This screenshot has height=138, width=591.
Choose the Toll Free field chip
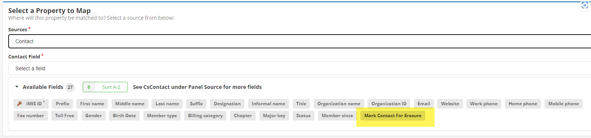pyautogui.click(x=64, y=116)
